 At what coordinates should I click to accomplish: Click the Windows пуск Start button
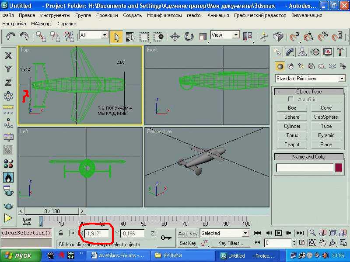tap(21, 255)
